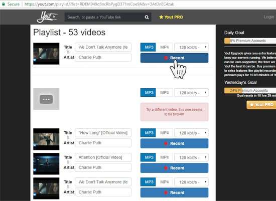This screenshot has width=276, height=201.
Task: Open bitrate dropdown for first We Don't Talk Anymore
Action: (x=191, y=47)
